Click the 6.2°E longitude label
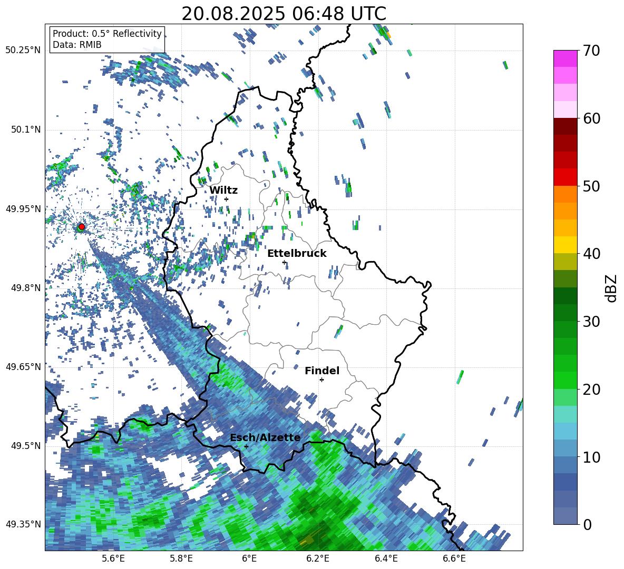The image size is (624, 569). click(318, 559)
